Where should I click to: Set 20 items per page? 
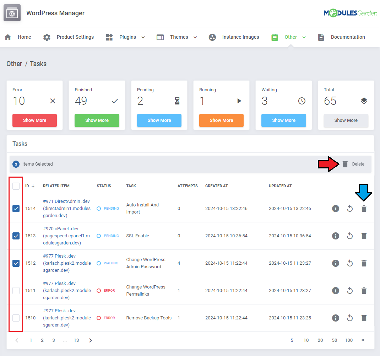click(320, 340)
